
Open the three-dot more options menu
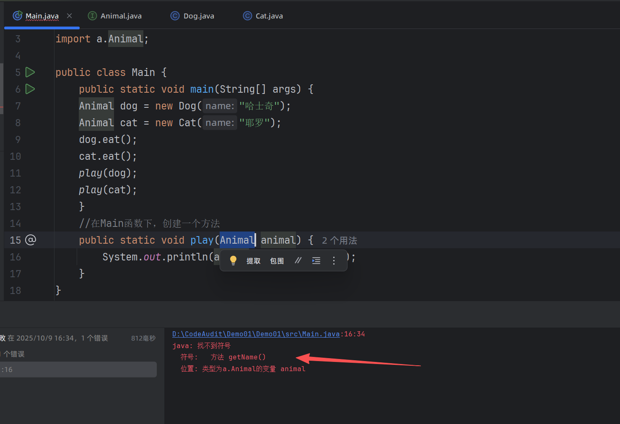point(334,260)
